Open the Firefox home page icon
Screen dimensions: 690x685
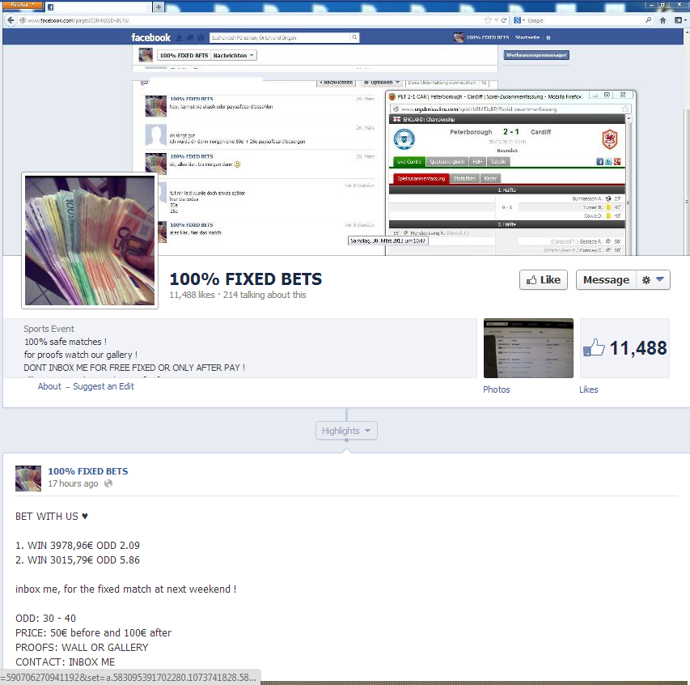click(662, 20)
